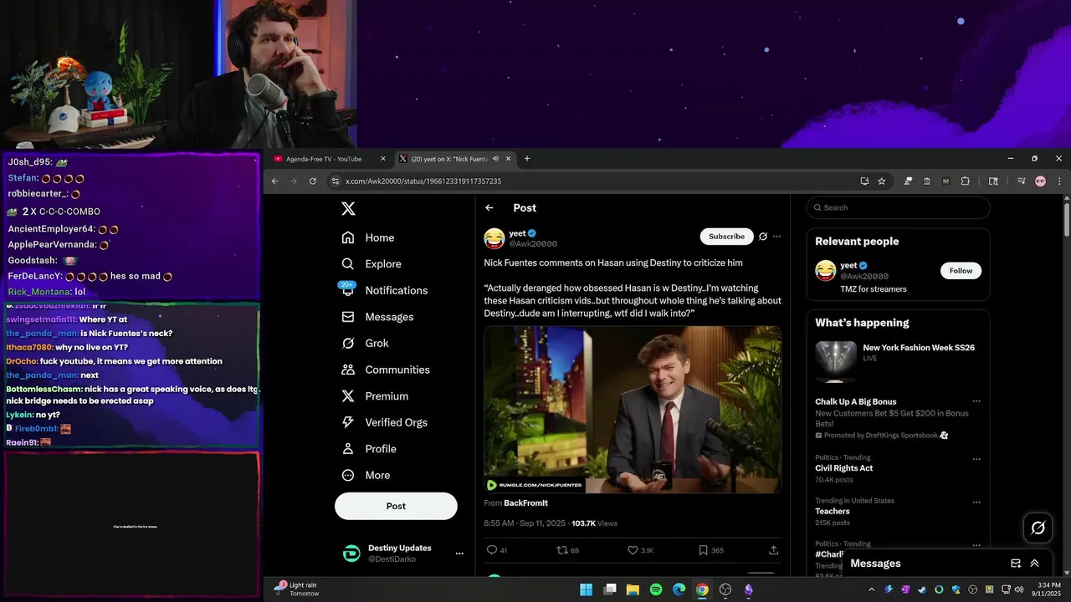
Task: Subscribe to yeet
Action: [726, 237]
